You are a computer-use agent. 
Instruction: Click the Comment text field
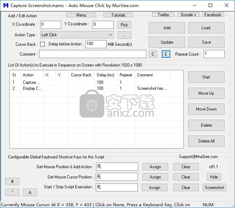click(93, 54)
